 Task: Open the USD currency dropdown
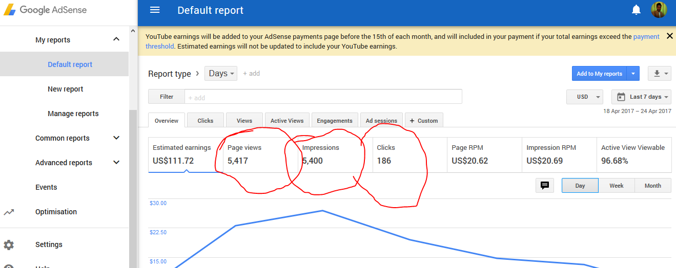(x=585, y=97)
